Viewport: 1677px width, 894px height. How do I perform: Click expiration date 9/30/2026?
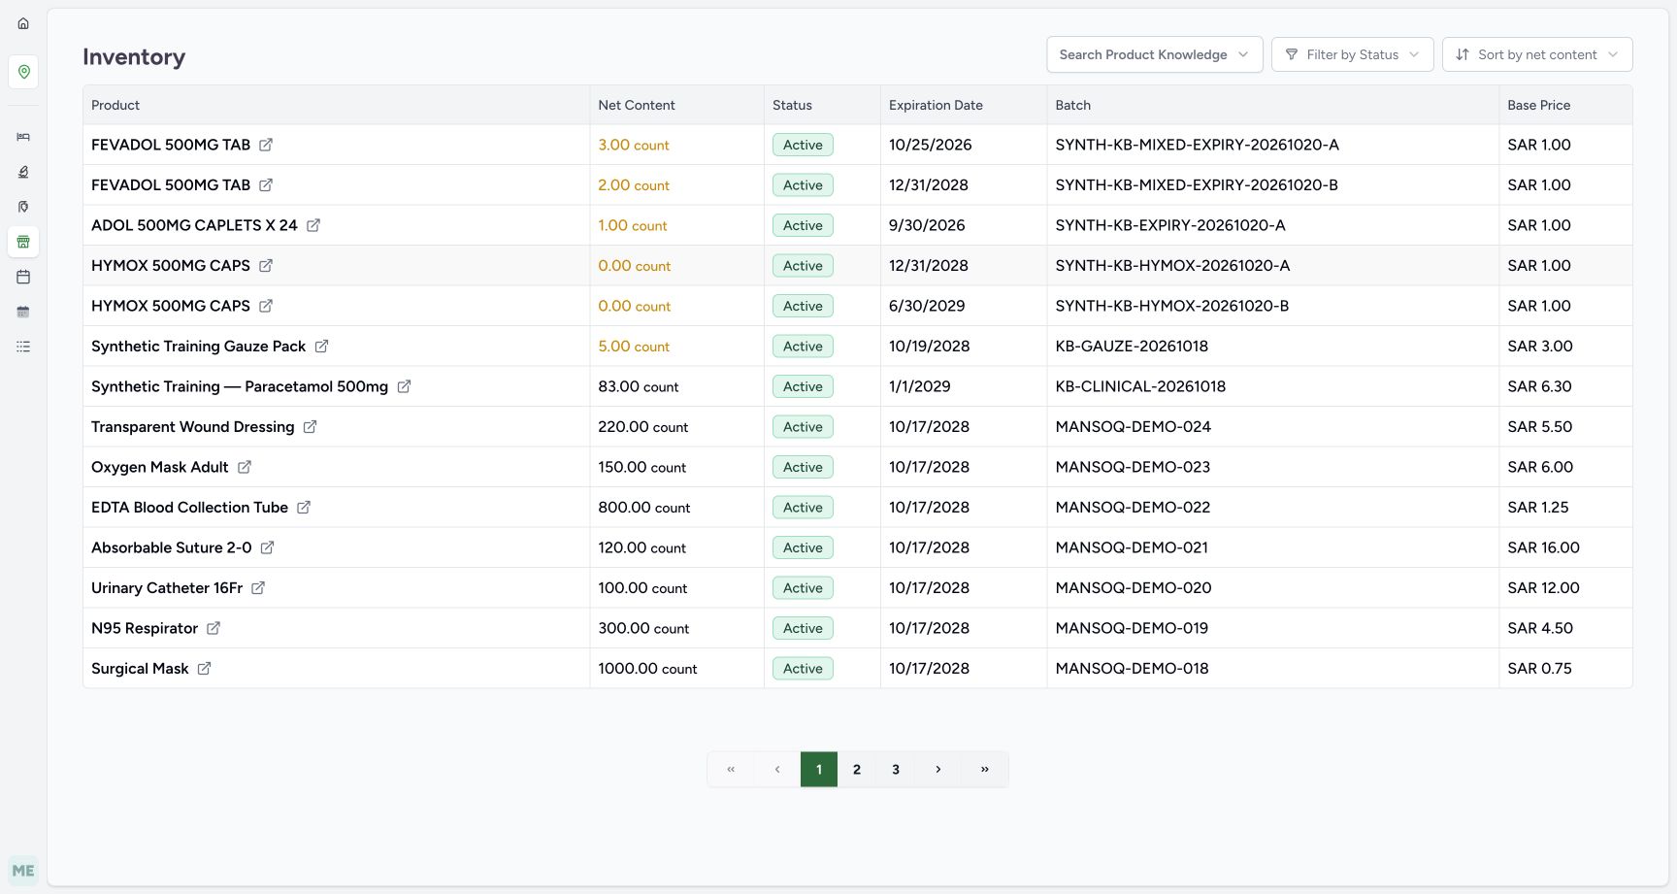[x=927, y=225]
